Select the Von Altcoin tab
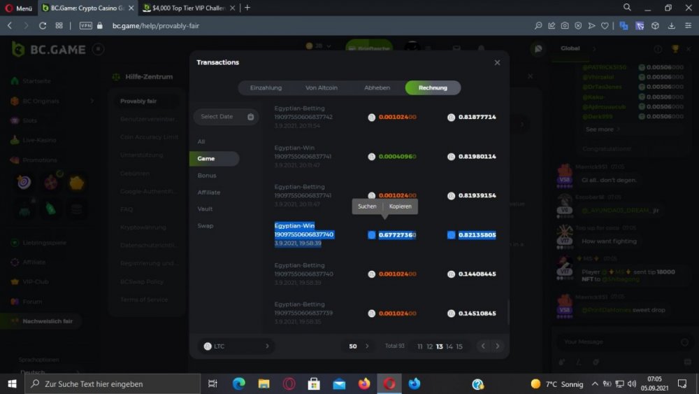The width and height of the screenshot is (699, 394). tap(322, 87)
